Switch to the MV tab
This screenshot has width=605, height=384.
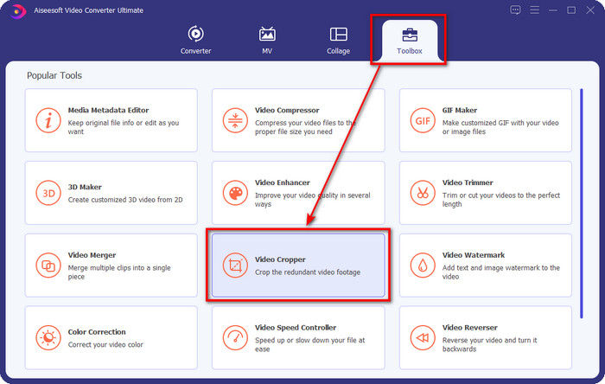click(x=267, y=40)
